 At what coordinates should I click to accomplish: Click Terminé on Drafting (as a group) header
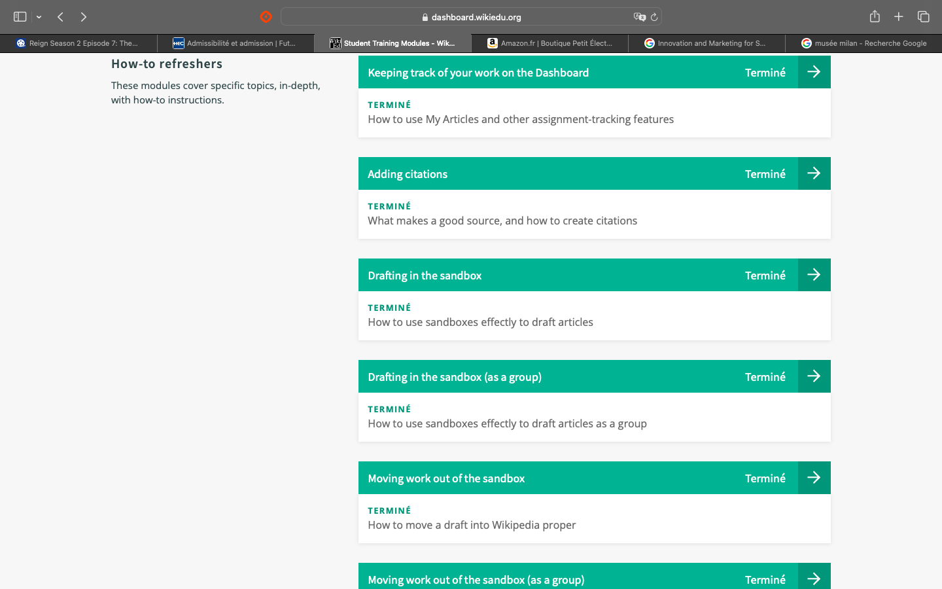765,377
